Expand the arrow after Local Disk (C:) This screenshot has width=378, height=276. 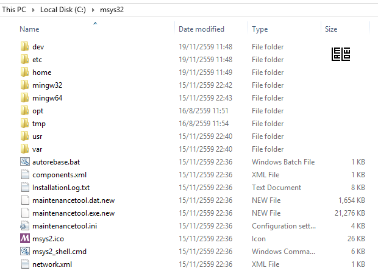93,10
